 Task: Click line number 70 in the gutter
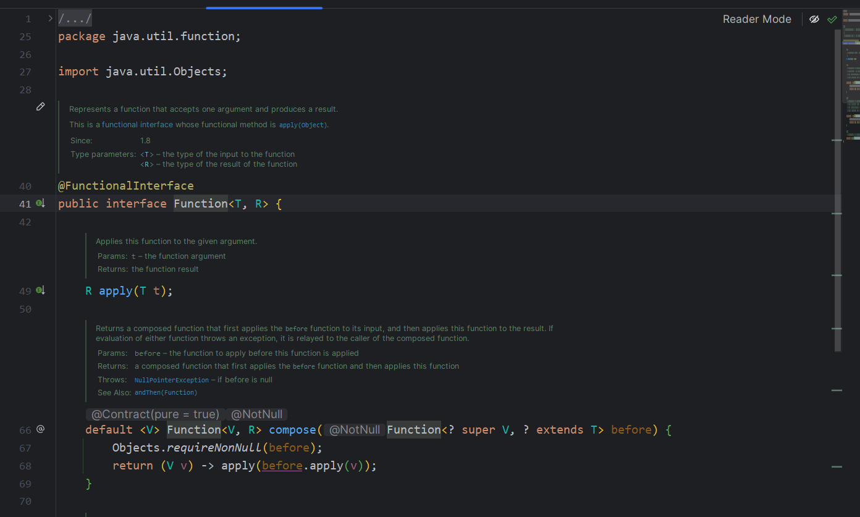(x=25, y=501)
